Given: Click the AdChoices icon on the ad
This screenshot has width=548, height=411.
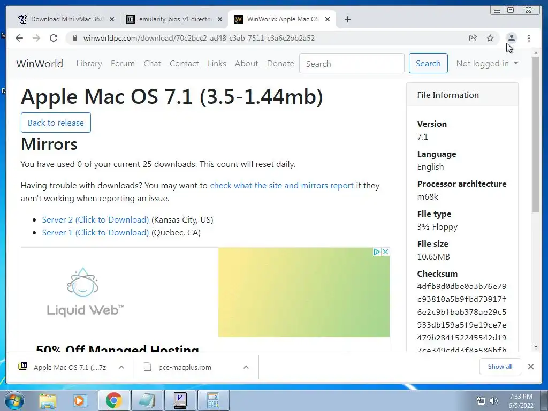Looking at the screenshot, I should coord(377,252).
